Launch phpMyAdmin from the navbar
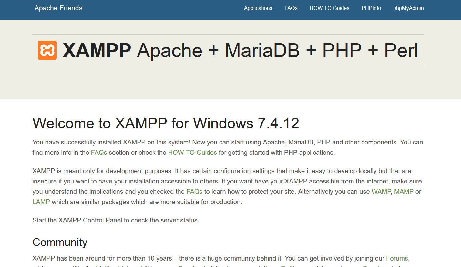Screen dimensions: 461x267 click(408, 8)
